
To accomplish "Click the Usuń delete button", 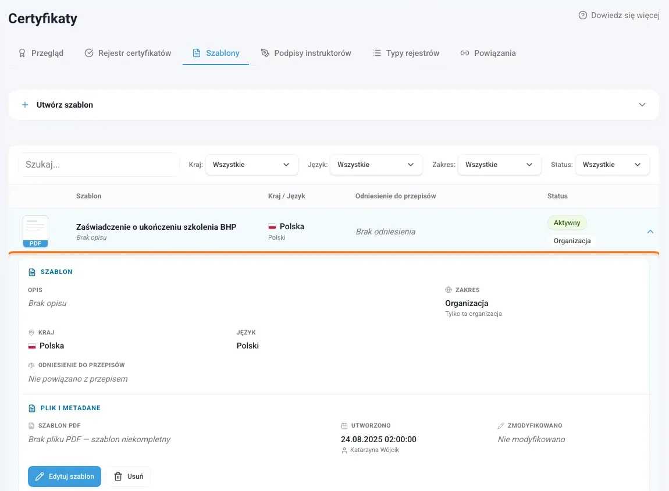I will [129, 476].
